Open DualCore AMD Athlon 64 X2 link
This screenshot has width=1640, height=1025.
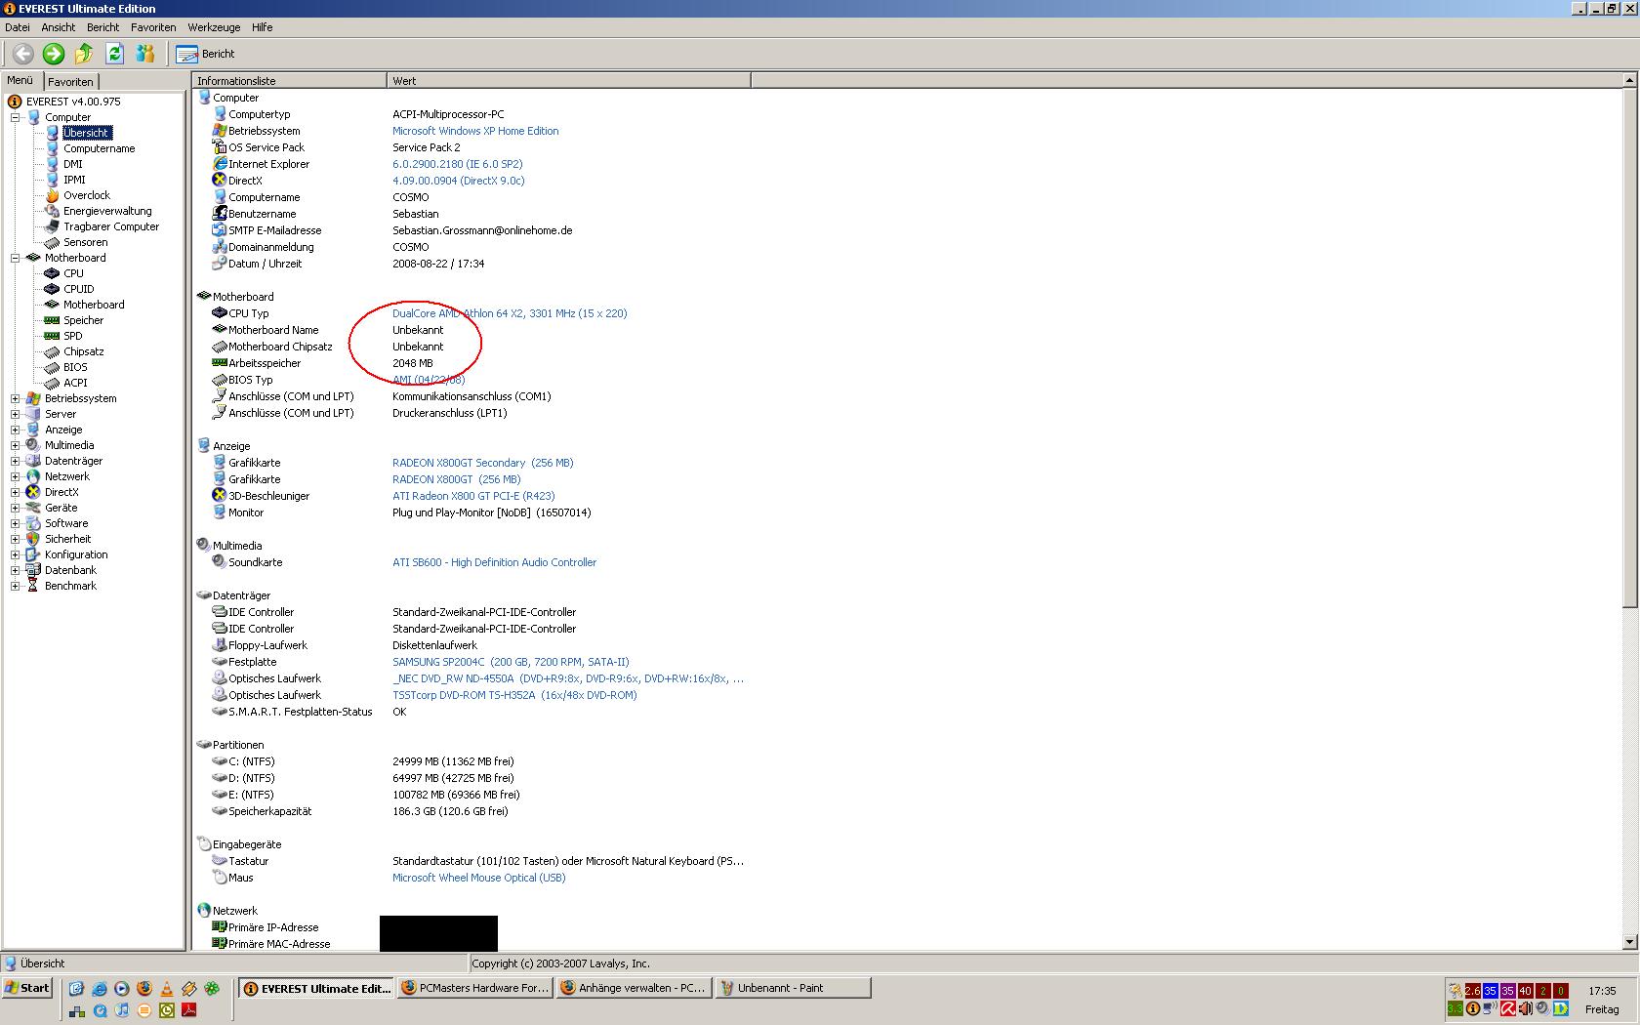pyautogui.click(x=510, y=313)
